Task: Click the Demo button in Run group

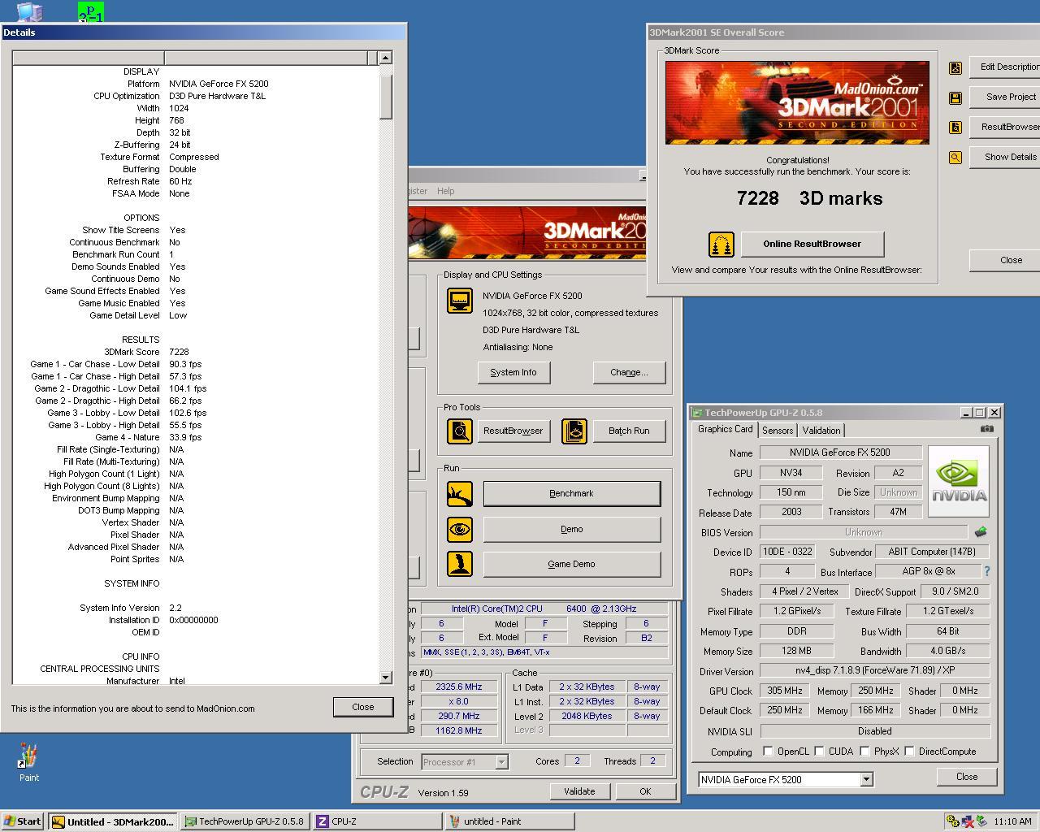Action: [571, 529]
